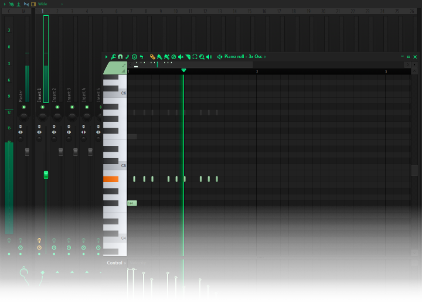Viewport: 422px width, 307px height.
Task: Select the Insert 2 mixer track
Action: click(54, 95)
